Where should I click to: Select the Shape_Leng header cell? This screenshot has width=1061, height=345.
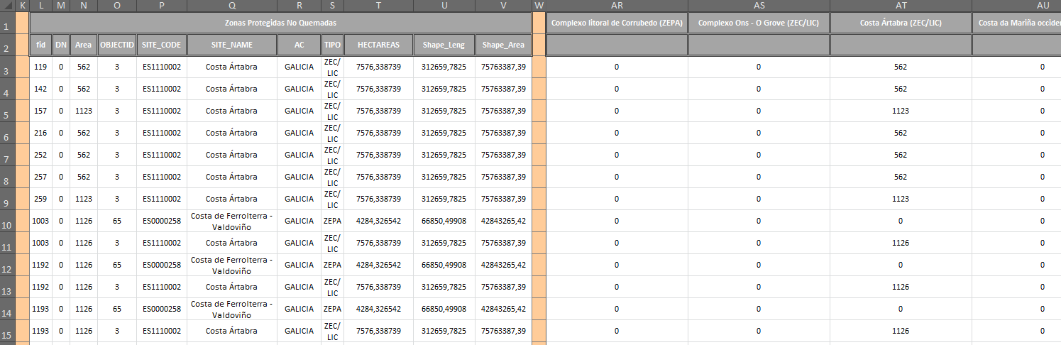[444, 45]
